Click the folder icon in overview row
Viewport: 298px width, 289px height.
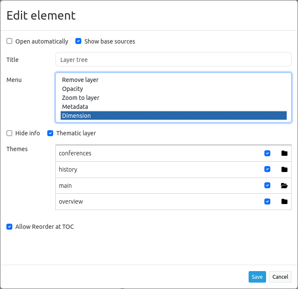[x=284, y=201]
